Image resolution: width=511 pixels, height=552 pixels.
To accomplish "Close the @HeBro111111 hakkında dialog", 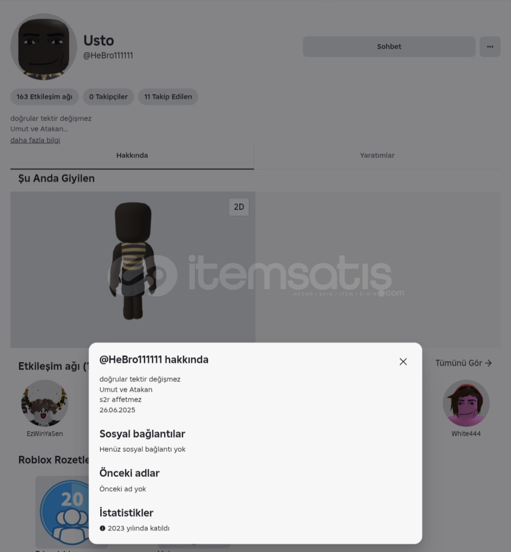I will tap(403, 361).
